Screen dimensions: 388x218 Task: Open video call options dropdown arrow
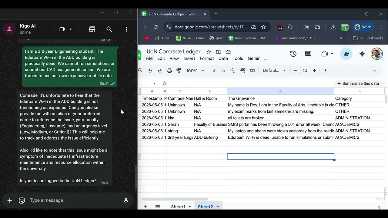(71, 29)
